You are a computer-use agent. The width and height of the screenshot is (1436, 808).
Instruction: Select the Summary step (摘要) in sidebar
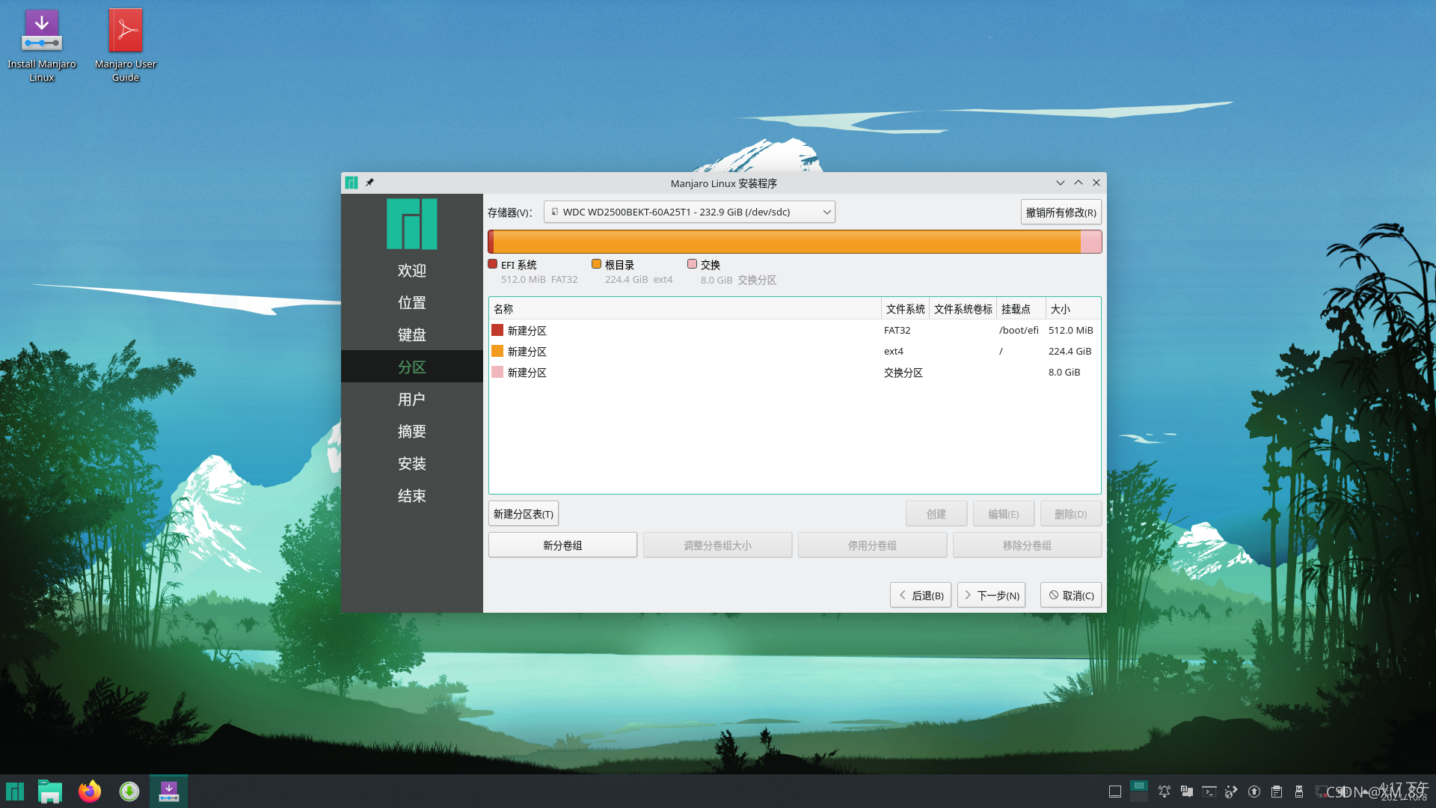pyautogui.click(x=412, y=432)
